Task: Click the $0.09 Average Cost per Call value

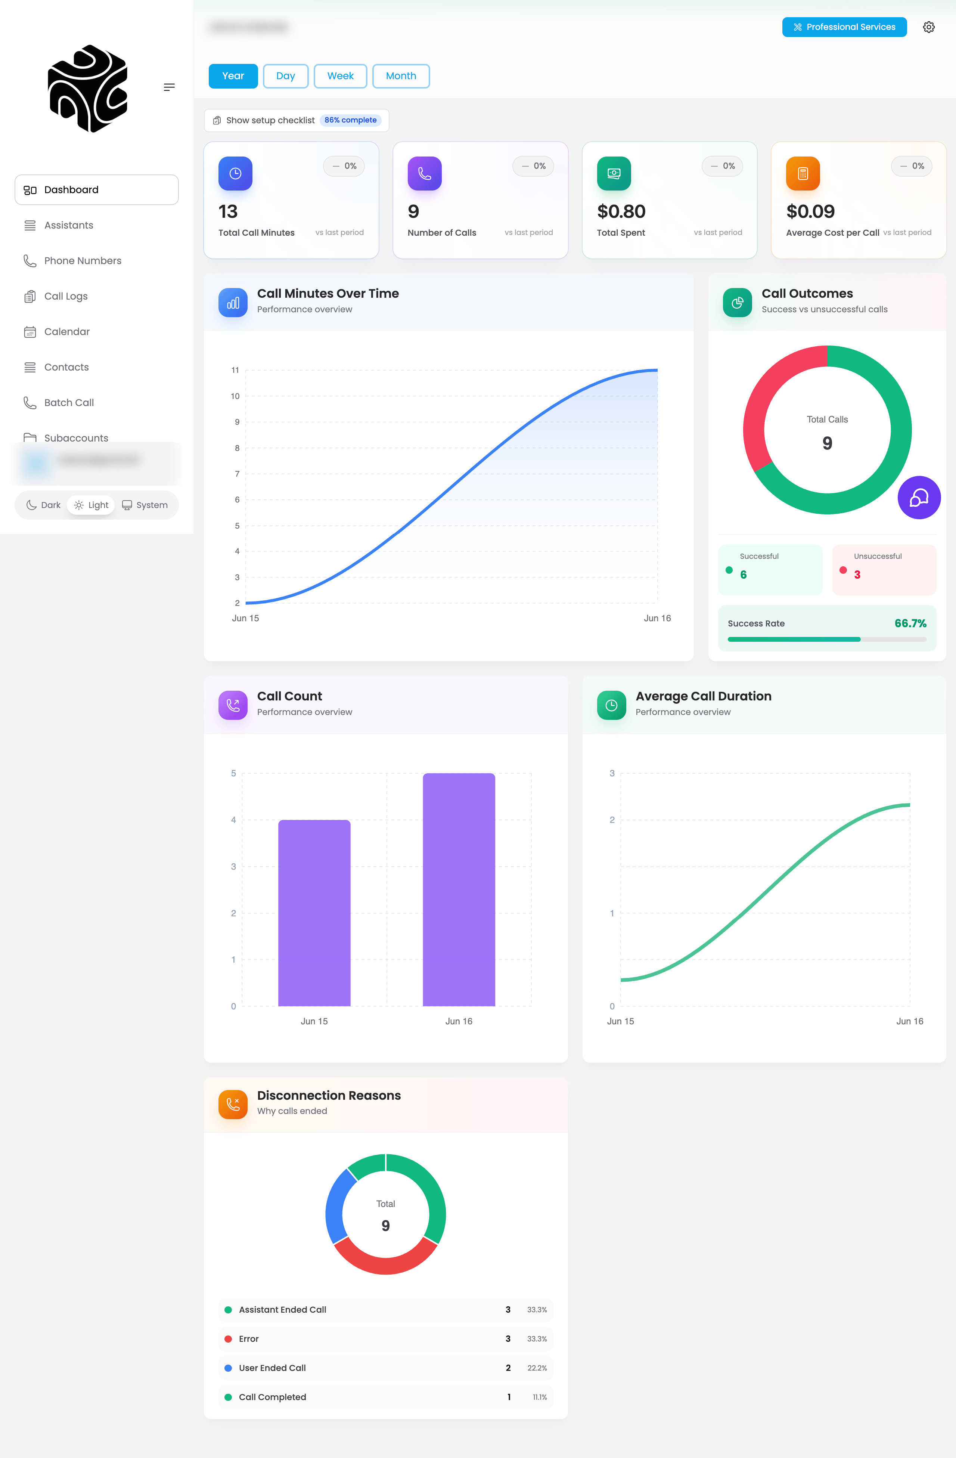Action: click(810, 211)
